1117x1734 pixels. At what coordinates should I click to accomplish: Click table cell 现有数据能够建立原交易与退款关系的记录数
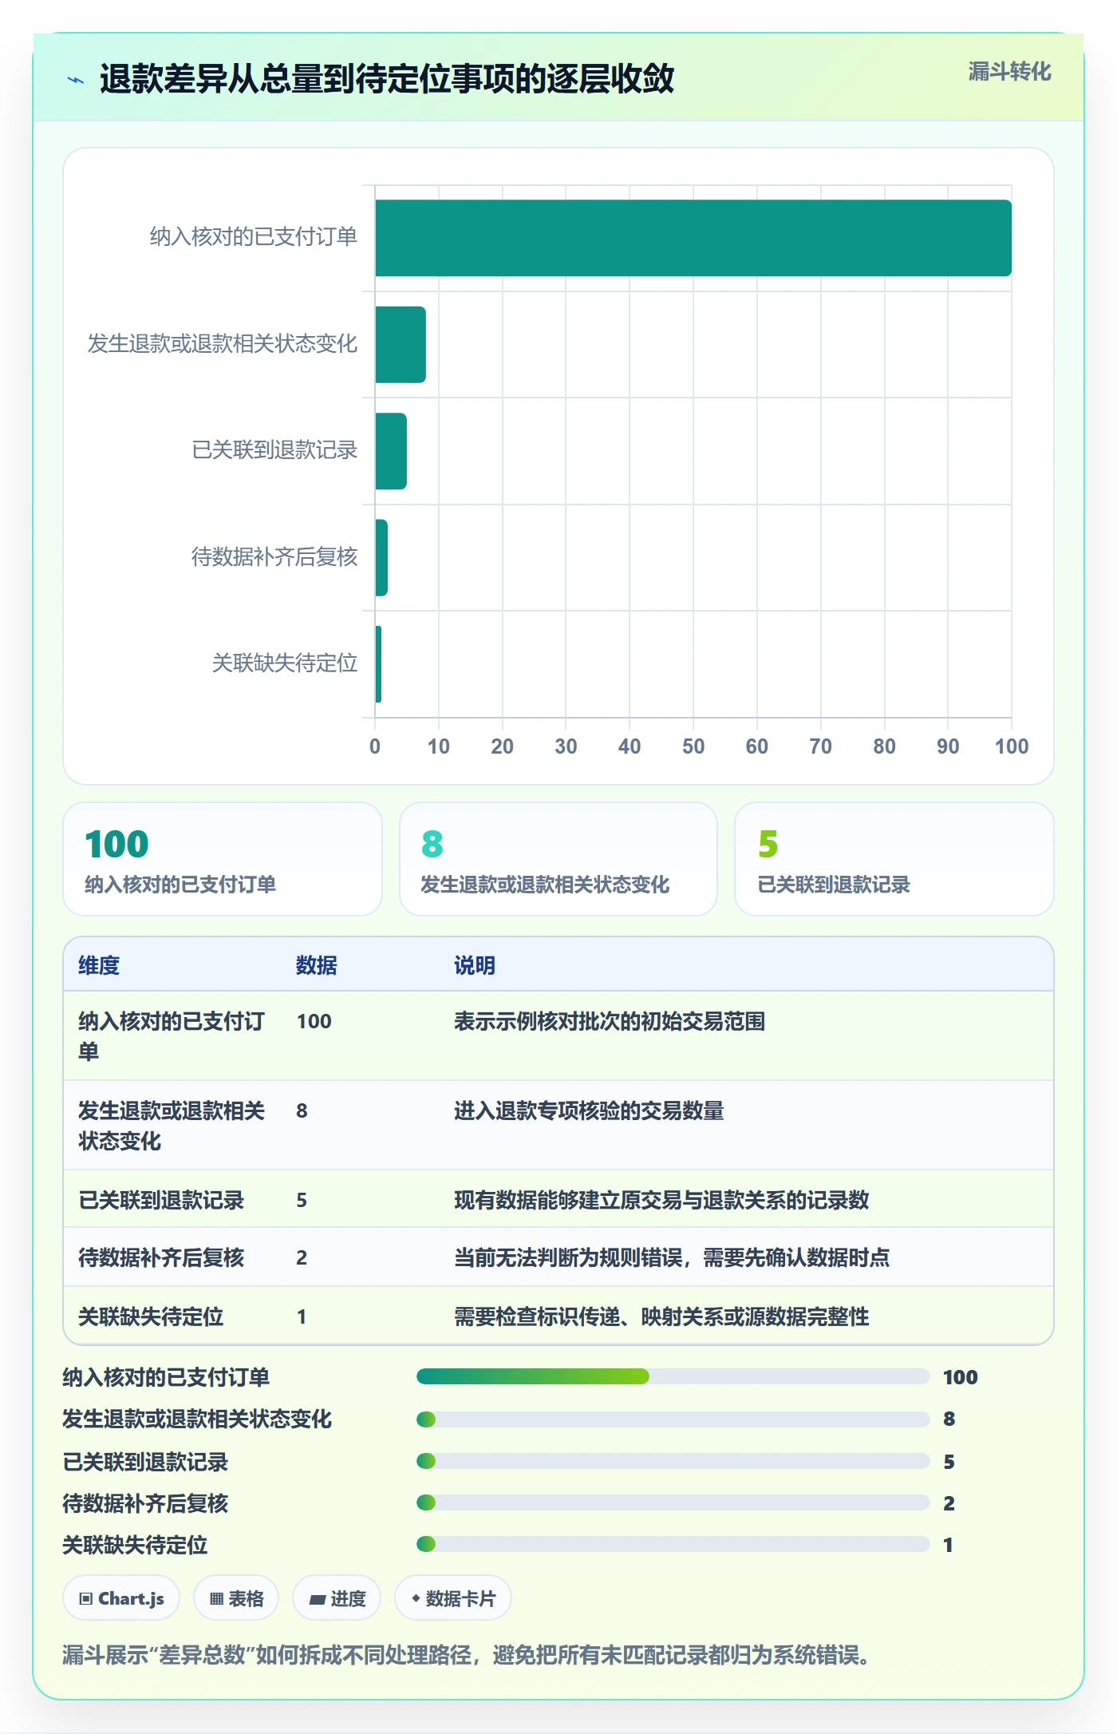coord(661,1200)
